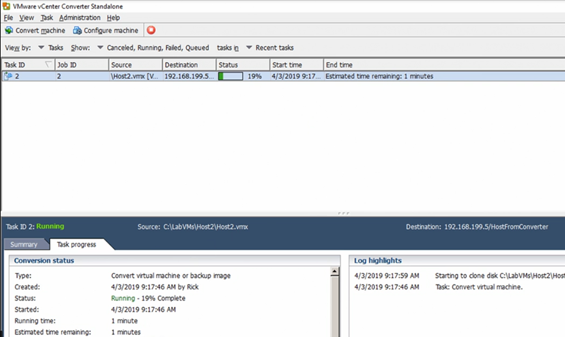Select the Task progress tab
This screenshot has width=565, height=337.
(76, 245)
